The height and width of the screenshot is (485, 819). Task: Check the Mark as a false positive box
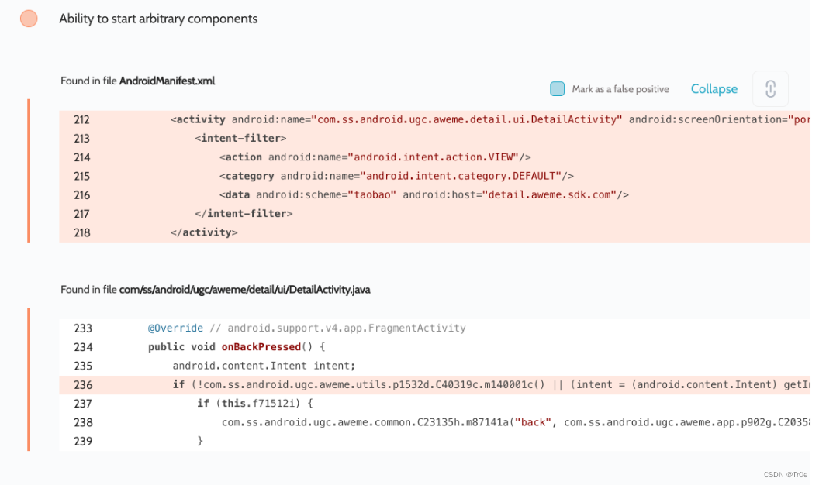557,88
